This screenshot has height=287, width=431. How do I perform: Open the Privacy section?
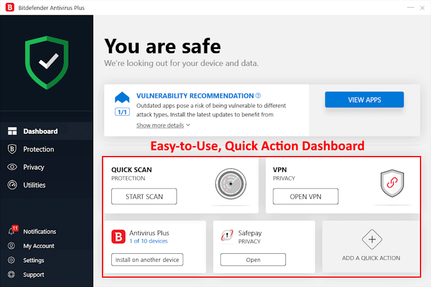pos(34,167)
